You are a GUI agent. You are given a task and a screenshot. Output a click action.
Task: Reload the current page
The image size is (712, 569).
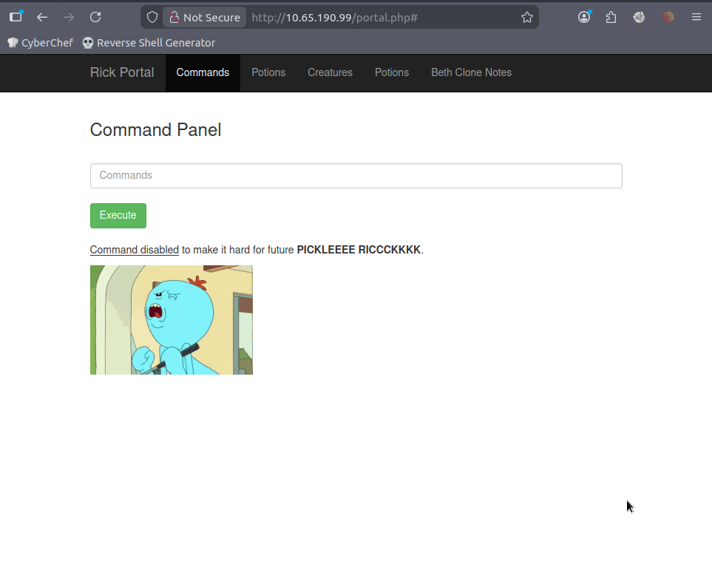95,17
